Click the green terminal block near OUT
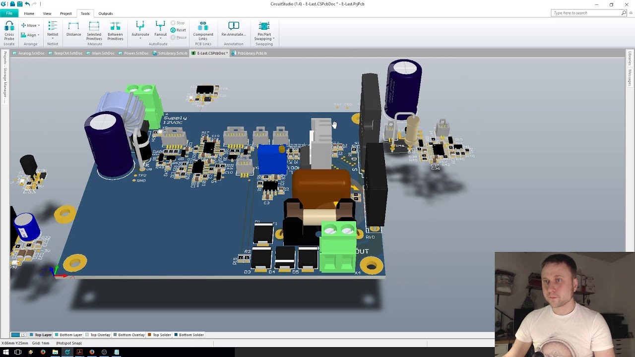The width and height of the screenshot is (635, 357). 338,248
